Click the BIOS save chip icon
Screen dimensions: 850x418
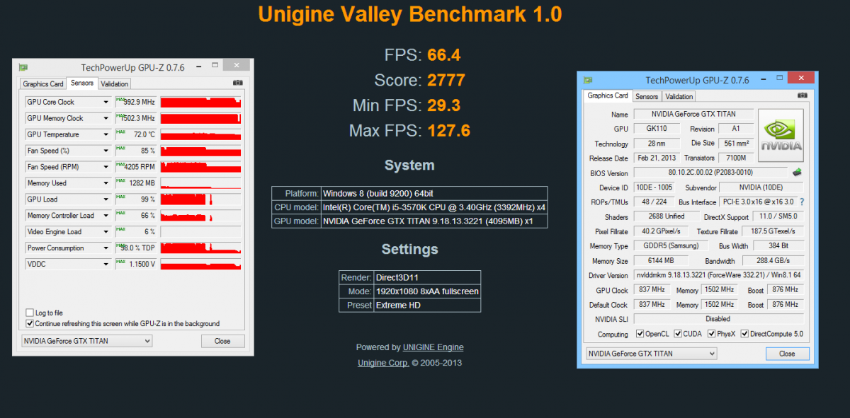coord(797,172)
